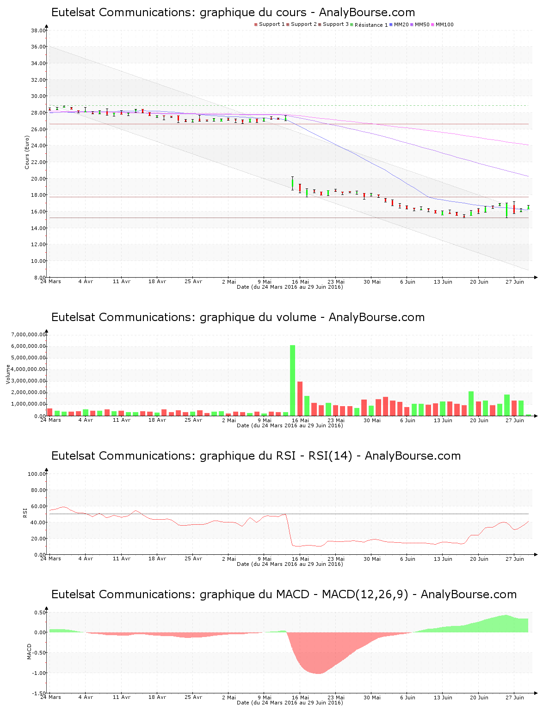Click the MM100 pink legend swatch
The image size is (555, 716).
pos(432,24)
